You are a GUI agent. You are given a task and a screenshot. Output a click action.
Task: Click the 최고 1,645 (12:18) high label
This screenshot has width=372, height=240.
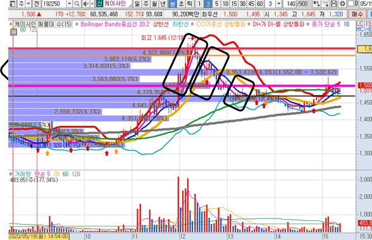click(x=163, y=38)
